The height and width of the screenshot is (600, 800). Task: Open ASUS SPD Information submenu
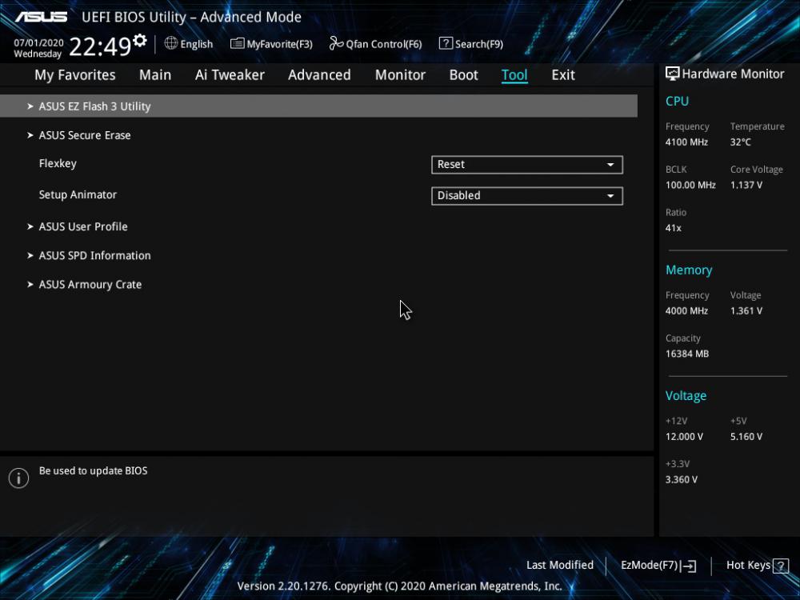click(x=95, y=256)
